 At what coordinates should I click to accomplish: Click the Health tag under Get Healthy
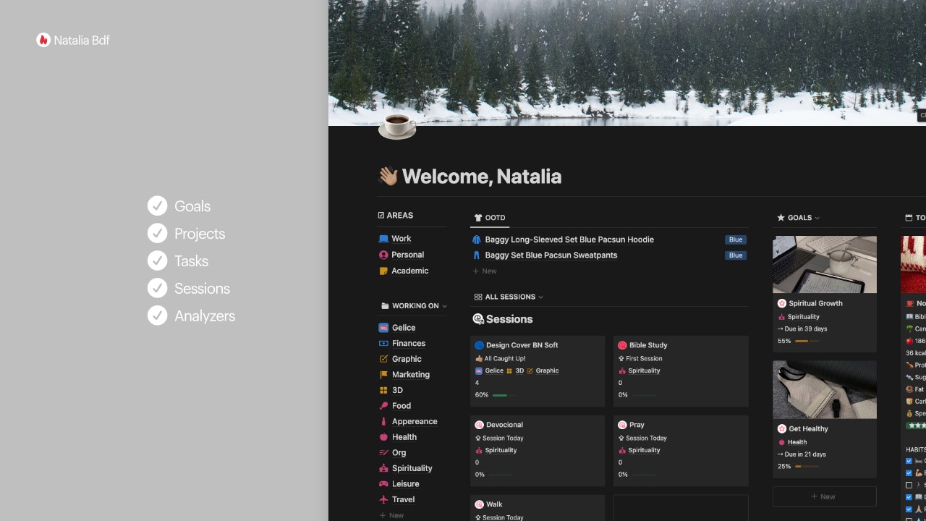pyautogui.click(x=797, y=442)
